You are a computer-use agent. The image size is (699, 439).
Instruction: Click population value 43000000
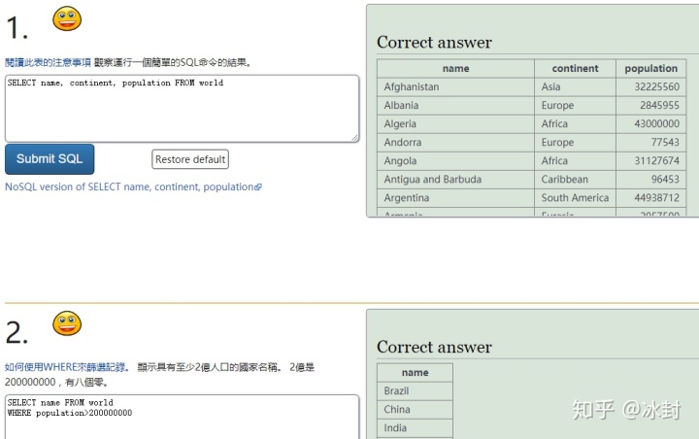650,124
